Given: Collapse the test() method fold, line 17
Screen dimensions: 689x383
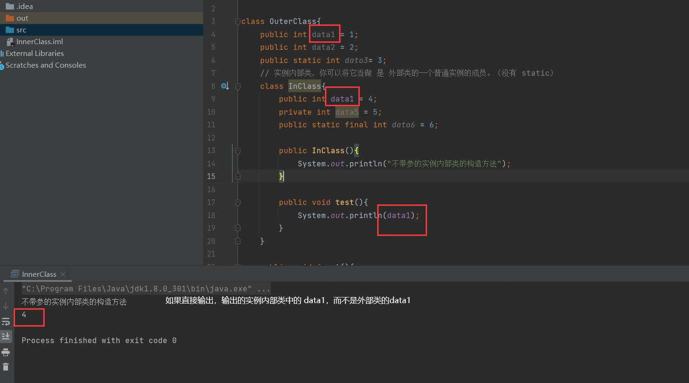Looking at the screenshot, I should tap(238, 203).
